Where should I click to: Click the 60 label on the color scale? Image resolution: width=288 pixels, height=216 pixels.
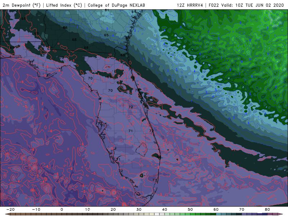pyautogui.click(x=216, y=210)
